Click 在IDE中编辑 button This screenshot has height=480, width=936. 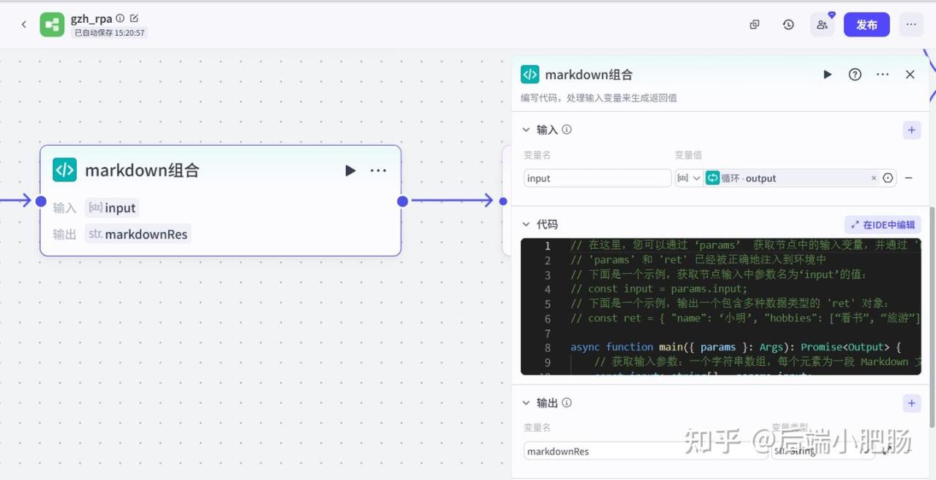pos(883,225)
